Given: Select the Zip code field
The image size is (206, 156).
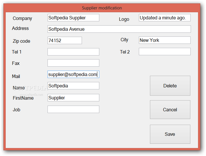Looking at the screenshot, I should (x=65, y=40).
